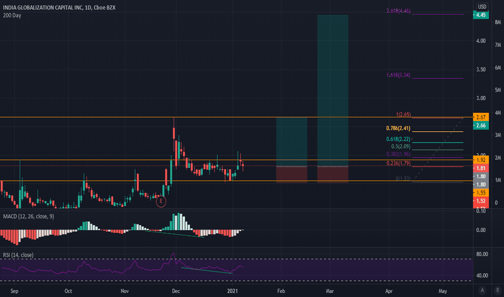Select the 1.618(3.34) Fibonacci level label
The width and height of the screenshot is (504, 297).
[x=398, y=75]
